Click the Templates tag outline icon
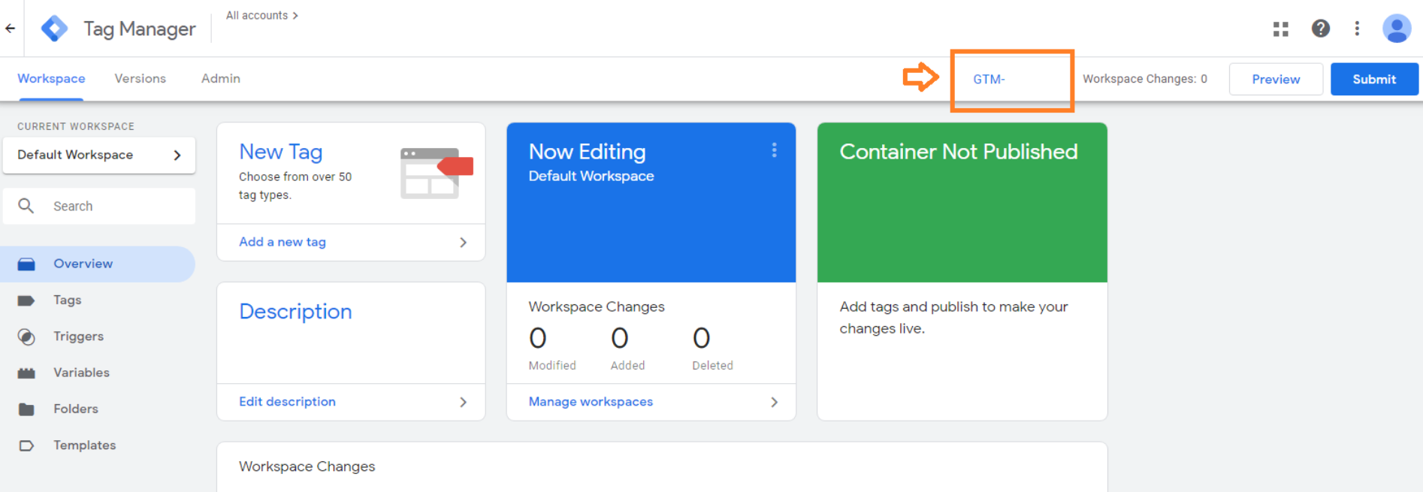 26,445
